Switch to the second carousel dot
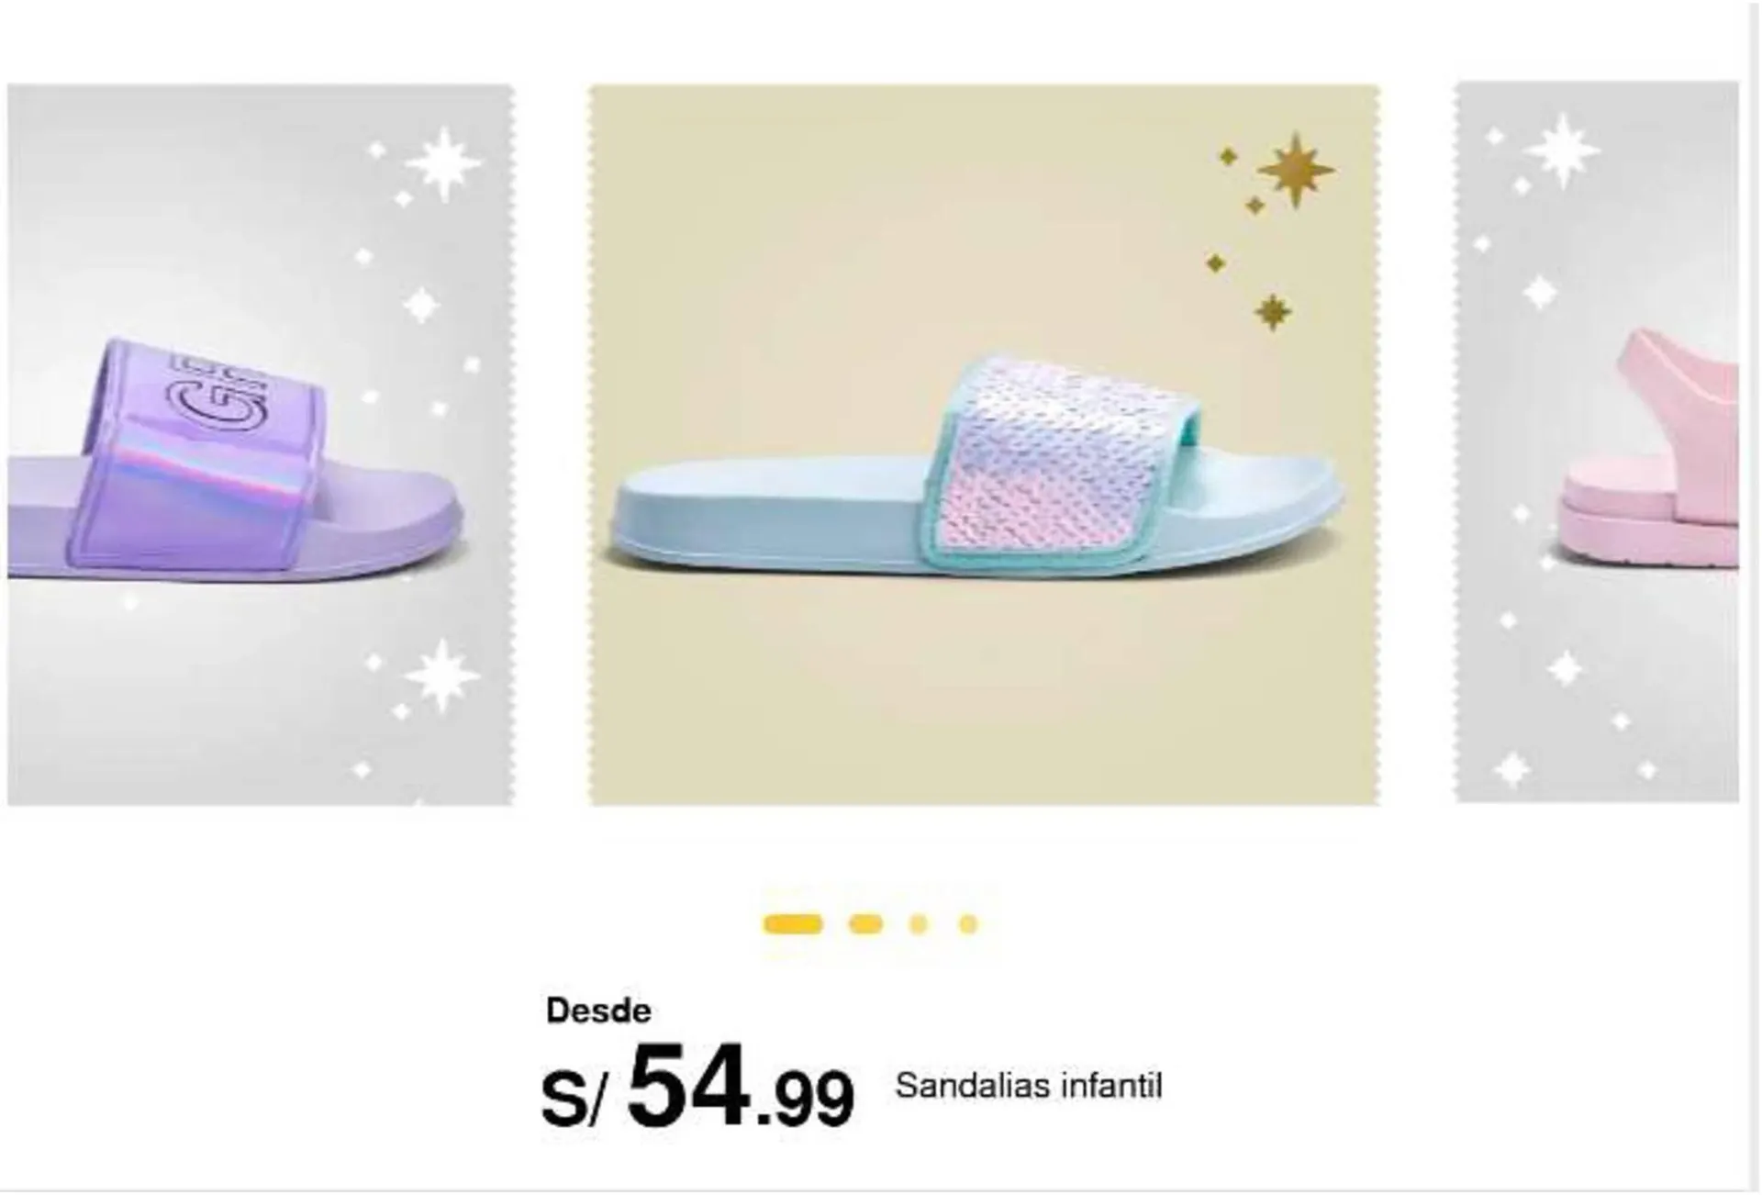 (865, 924)
